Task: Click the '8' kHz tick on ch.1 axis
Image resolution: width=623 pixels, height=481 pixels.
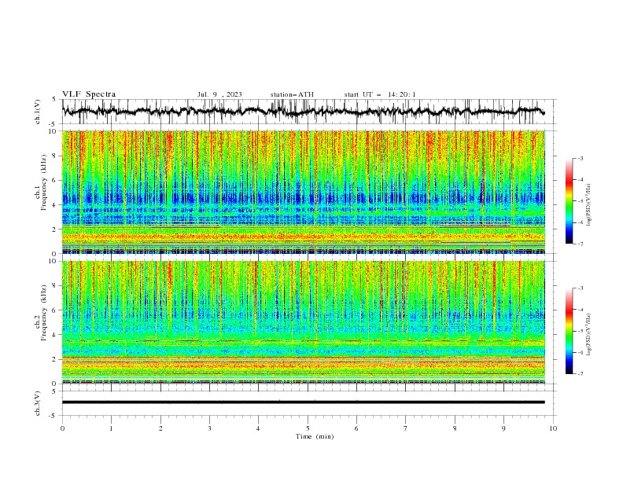Action: [x=56, y=156]
